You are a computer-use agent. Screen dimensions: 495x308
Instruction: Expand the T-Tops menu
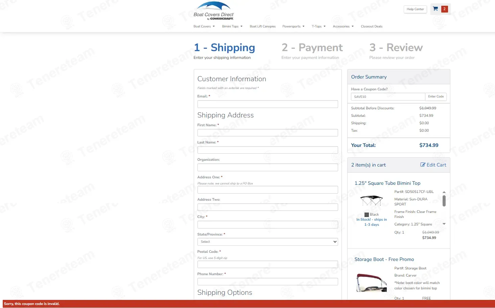click(x=319, y=26)
